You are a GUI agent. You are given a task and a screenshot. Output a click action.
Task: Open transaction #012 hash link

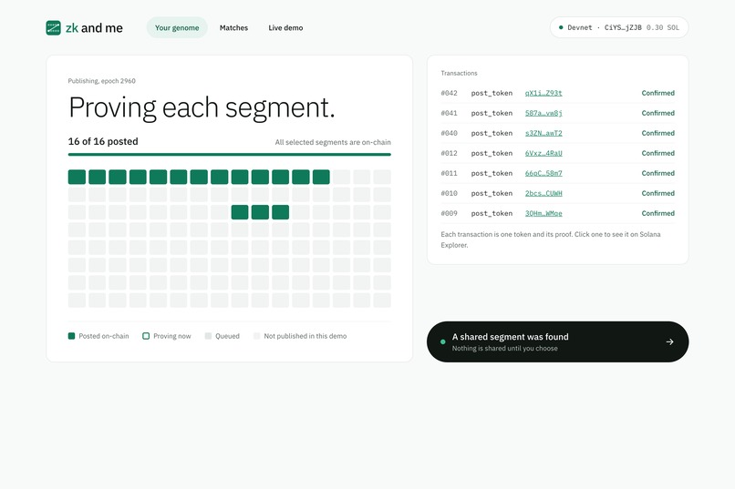[x=543, y=153]
